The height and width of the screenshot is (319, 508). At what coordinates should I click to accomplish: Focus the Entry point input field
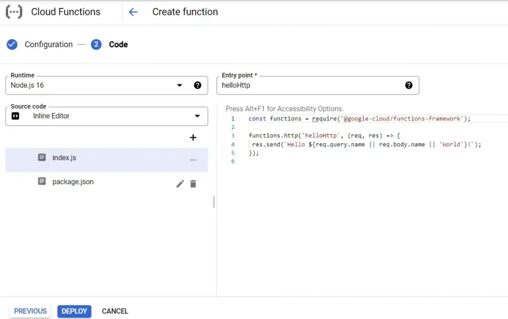318,85
